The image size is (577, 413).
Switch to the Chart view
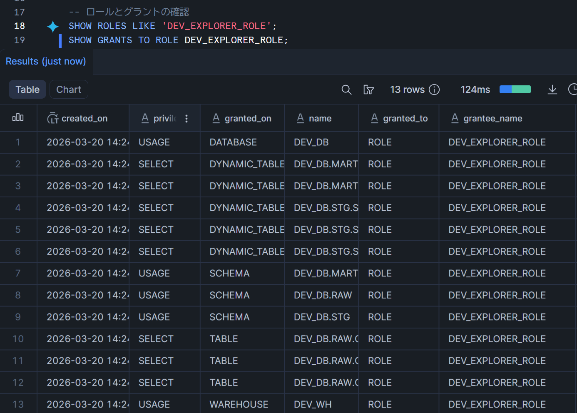pos(69,90)
